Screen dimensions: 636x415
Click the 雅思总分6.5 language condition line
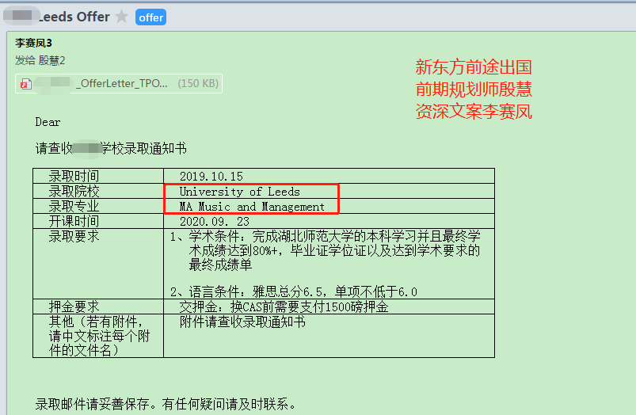click(x=294, y=291)
